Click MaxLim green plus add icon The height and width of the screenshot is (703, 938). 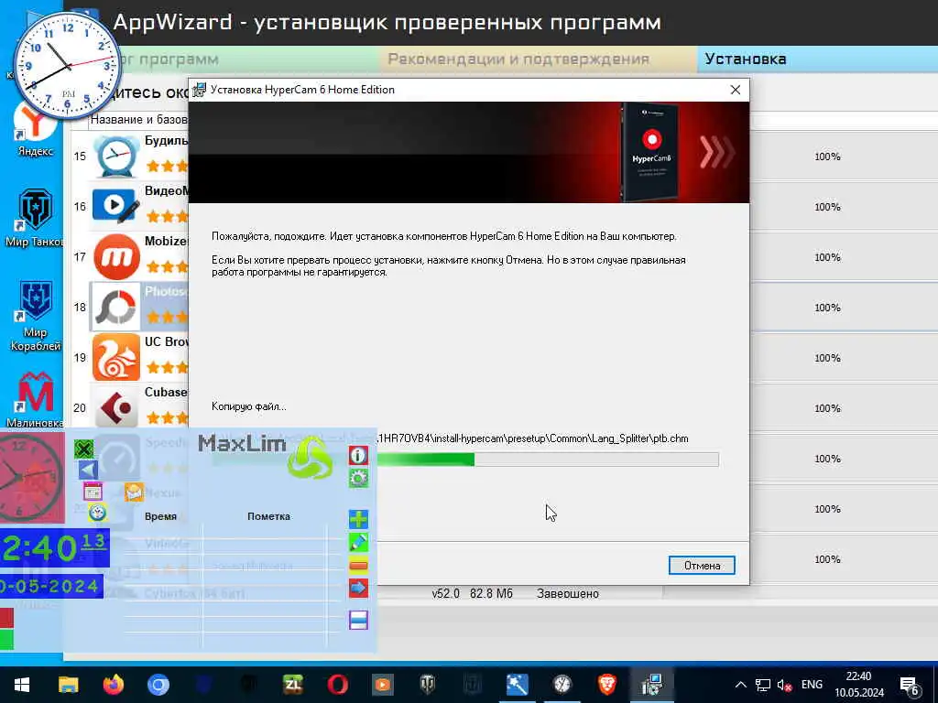click(358, 519)
